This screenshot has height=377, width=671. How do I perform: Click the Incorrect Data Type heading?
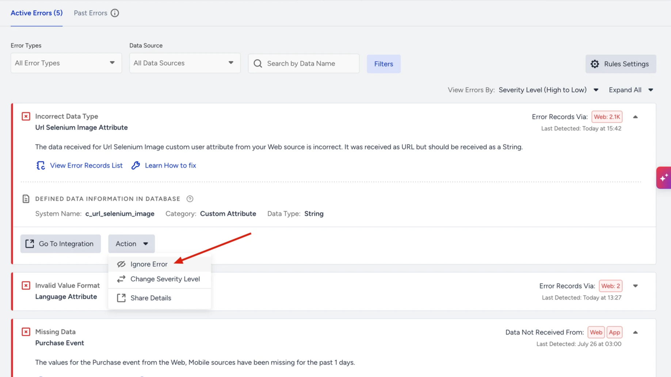click(x=66, y=116)
